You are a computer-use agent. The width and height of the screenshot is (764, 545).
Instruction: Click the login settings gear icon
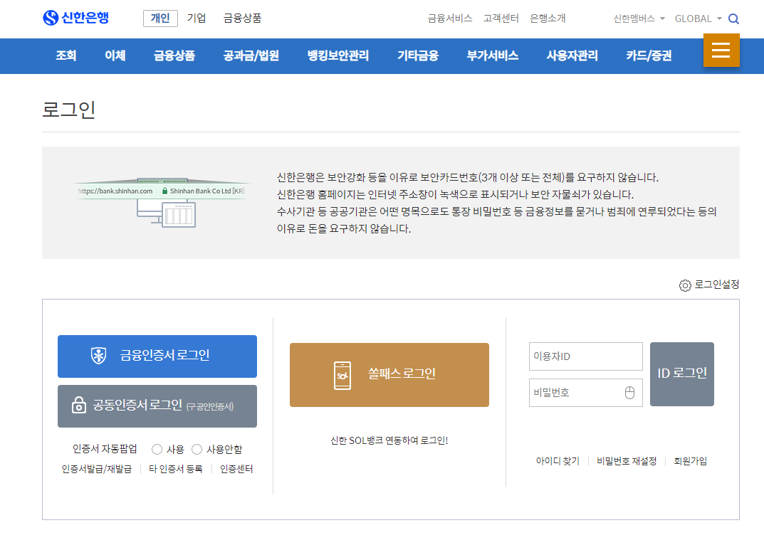pos(684,285)
